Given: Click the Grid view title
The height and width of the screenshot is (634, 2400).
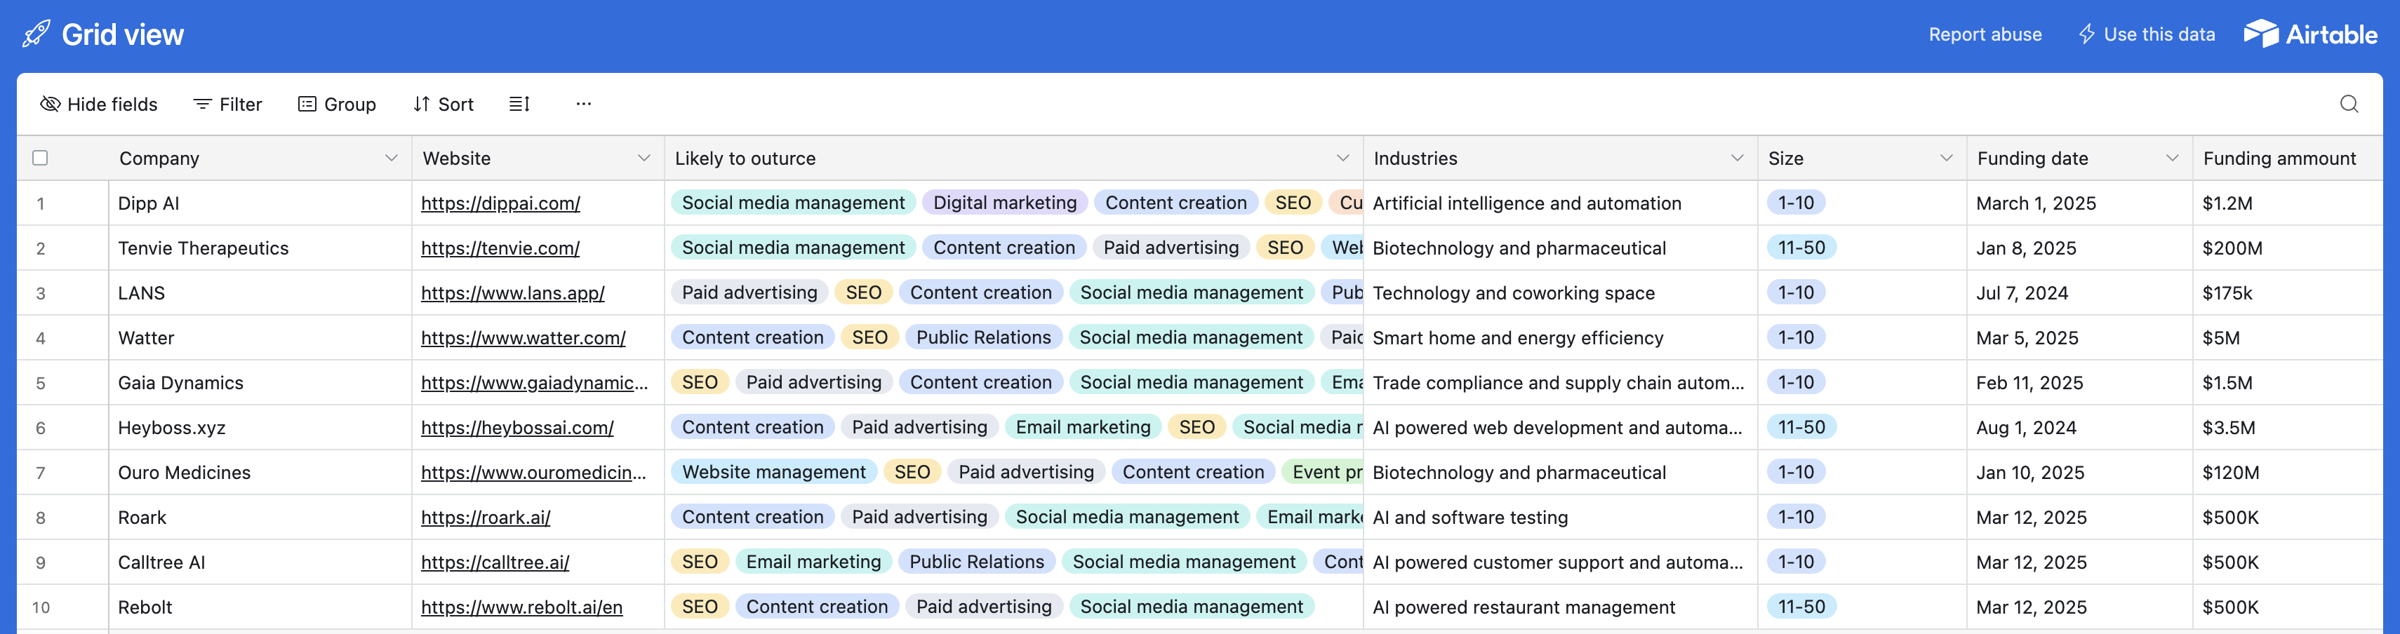Looking at the screenshot, I should point(123,34).
